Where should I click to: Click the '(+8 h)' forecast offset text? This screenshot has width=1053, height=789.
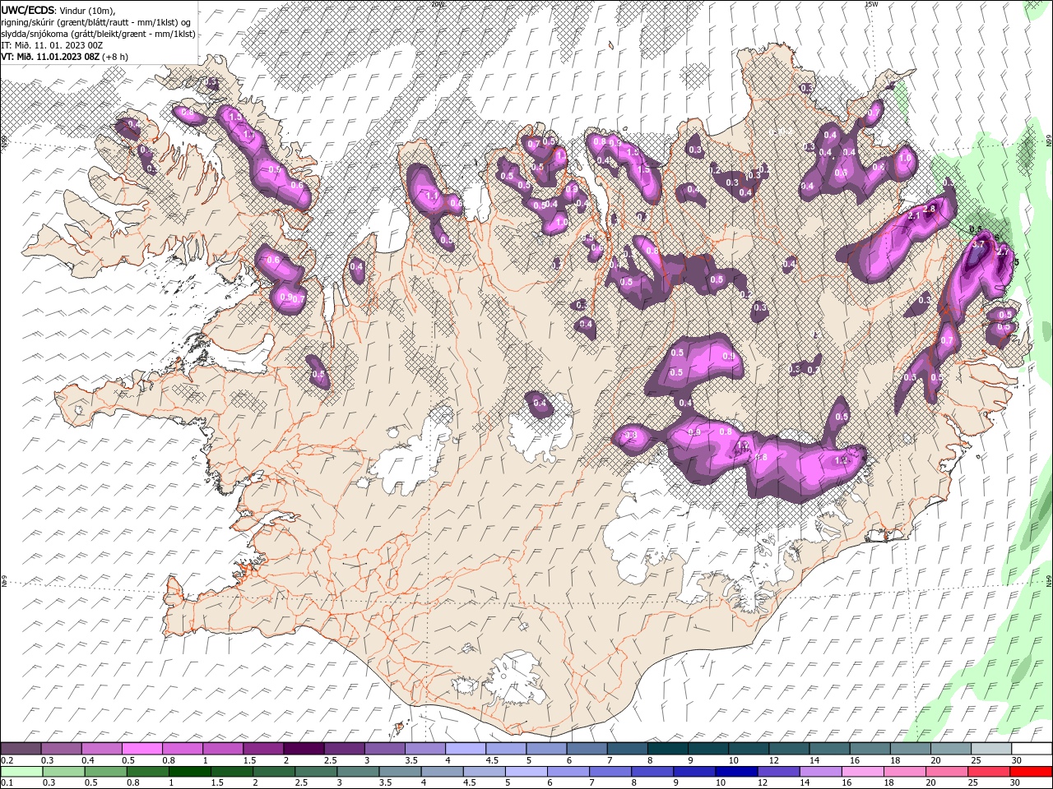pyautogui.click(x=115, y=57)
